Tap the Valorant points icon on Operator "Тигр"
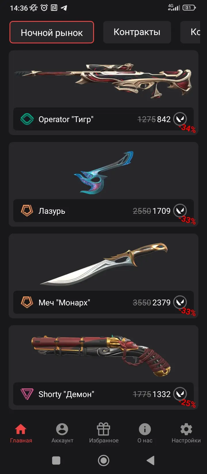 (180, 119)
